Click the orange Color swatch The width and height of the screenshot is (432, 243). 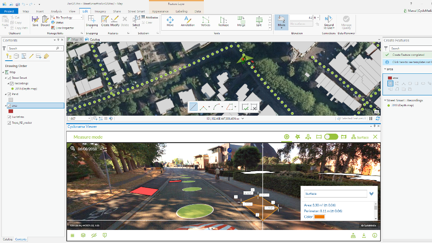pyautogui.click(x=319, y=217)
